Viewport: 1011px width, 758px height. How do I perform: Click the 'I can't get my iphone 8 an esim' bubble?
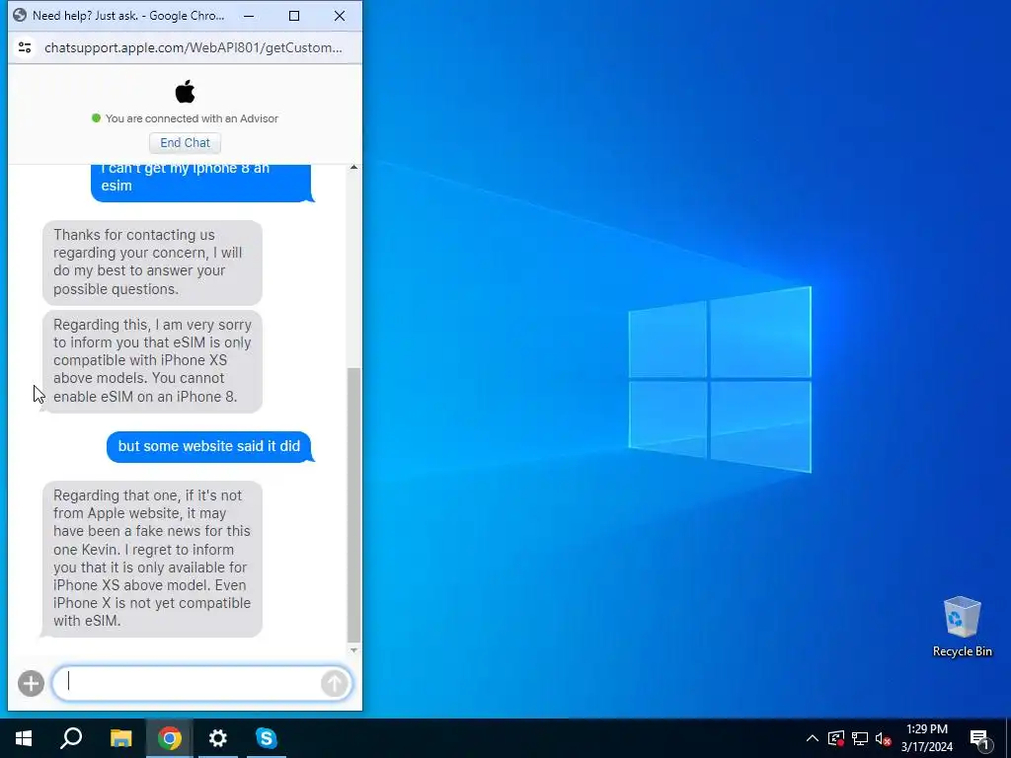pos(200,183)
